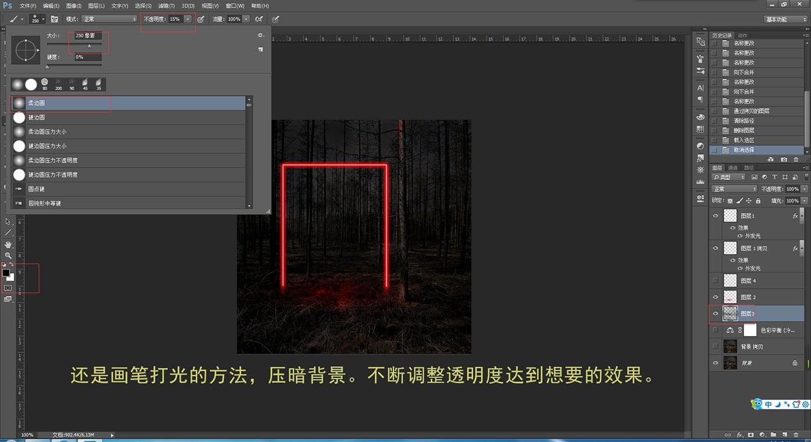Image resolution: width=811 pixels, height=442 pixels.
Task: Hide 背景 layer visibility
Action: point(716,363)
